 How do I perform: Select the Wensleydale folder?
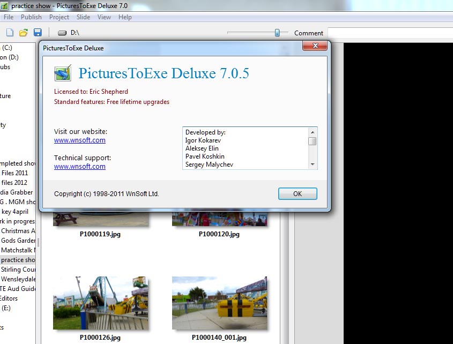(x=18, y=279)
